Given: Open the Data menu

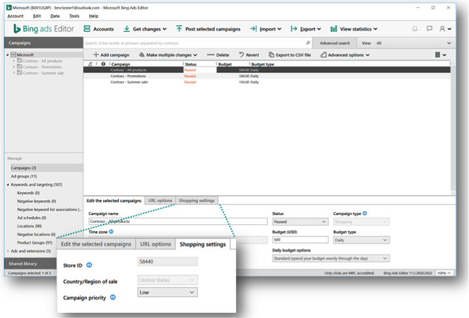Looking at the screenshot, I should [x=55, y=16].
